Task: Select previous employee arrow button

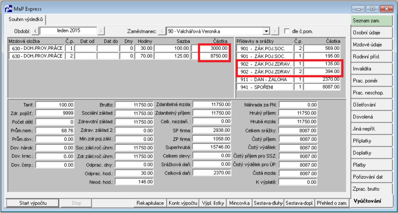Action: coord(162,31)
